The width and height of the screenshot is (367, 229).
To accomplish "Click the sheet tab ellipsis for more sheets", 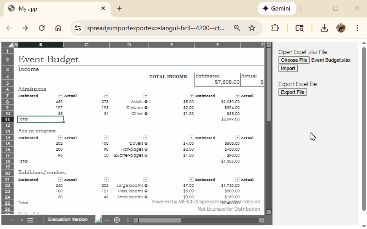I will (107, 220).
